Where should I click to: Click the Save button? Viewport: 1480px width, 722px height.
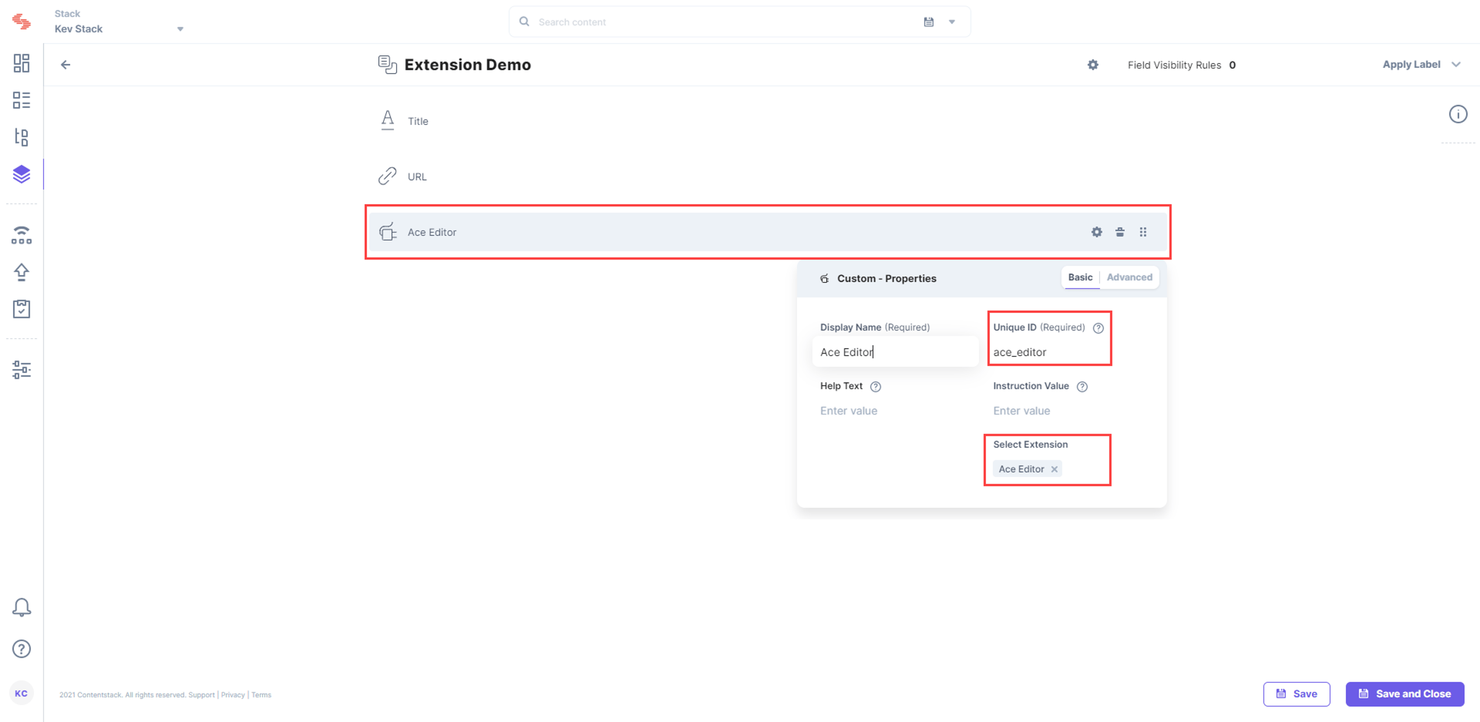click(1297, 694)
